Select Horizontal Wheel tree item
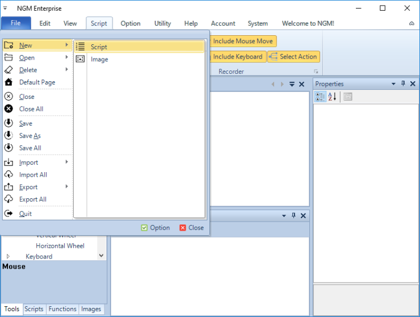The width and height of the screenshot is (420, 317). pos(60,246)
